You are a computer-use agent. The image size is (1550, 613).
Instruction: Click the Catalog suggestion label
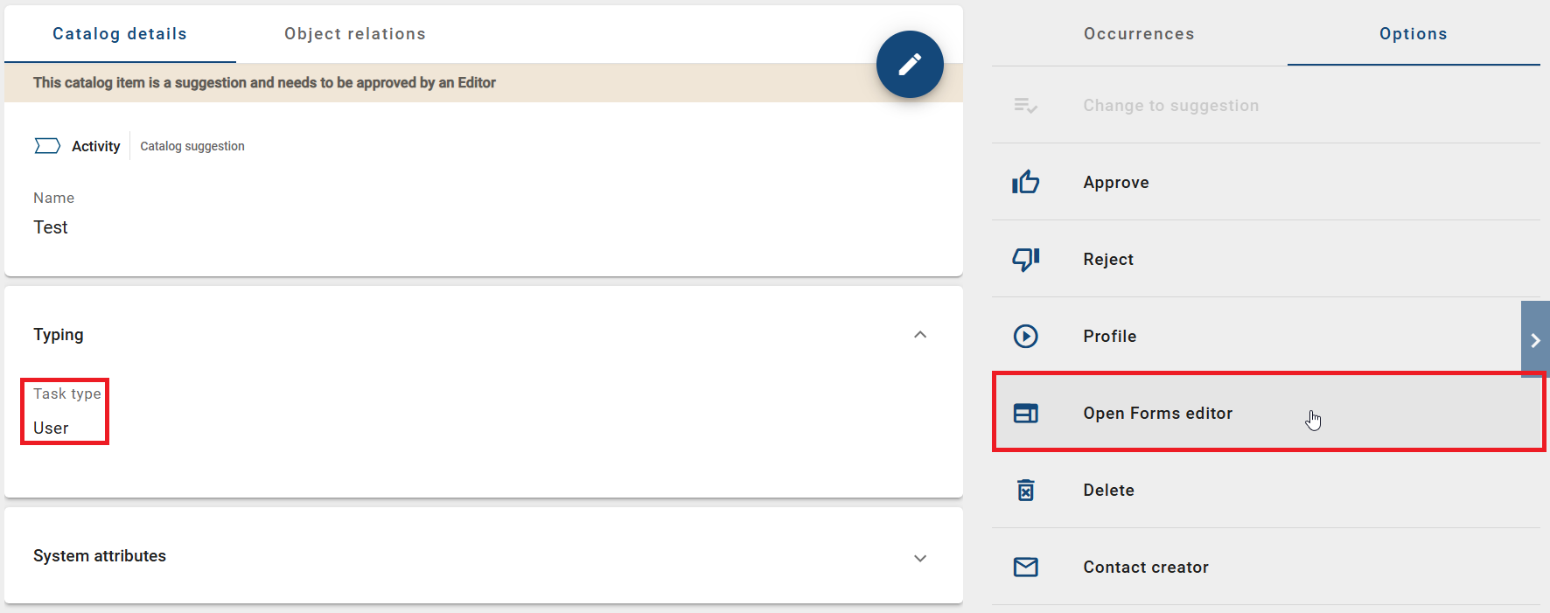pyautogui.click(x=192, y=145)
